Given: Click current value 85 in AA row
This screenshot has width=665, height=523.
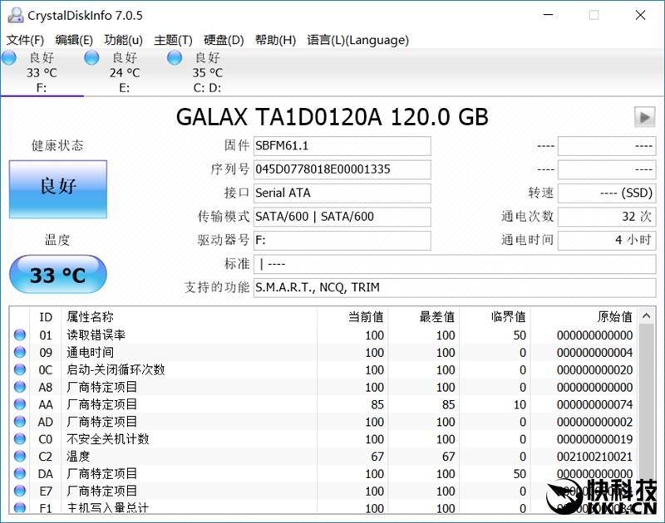Looking at the screenshot, I should (x=377, y=404).
